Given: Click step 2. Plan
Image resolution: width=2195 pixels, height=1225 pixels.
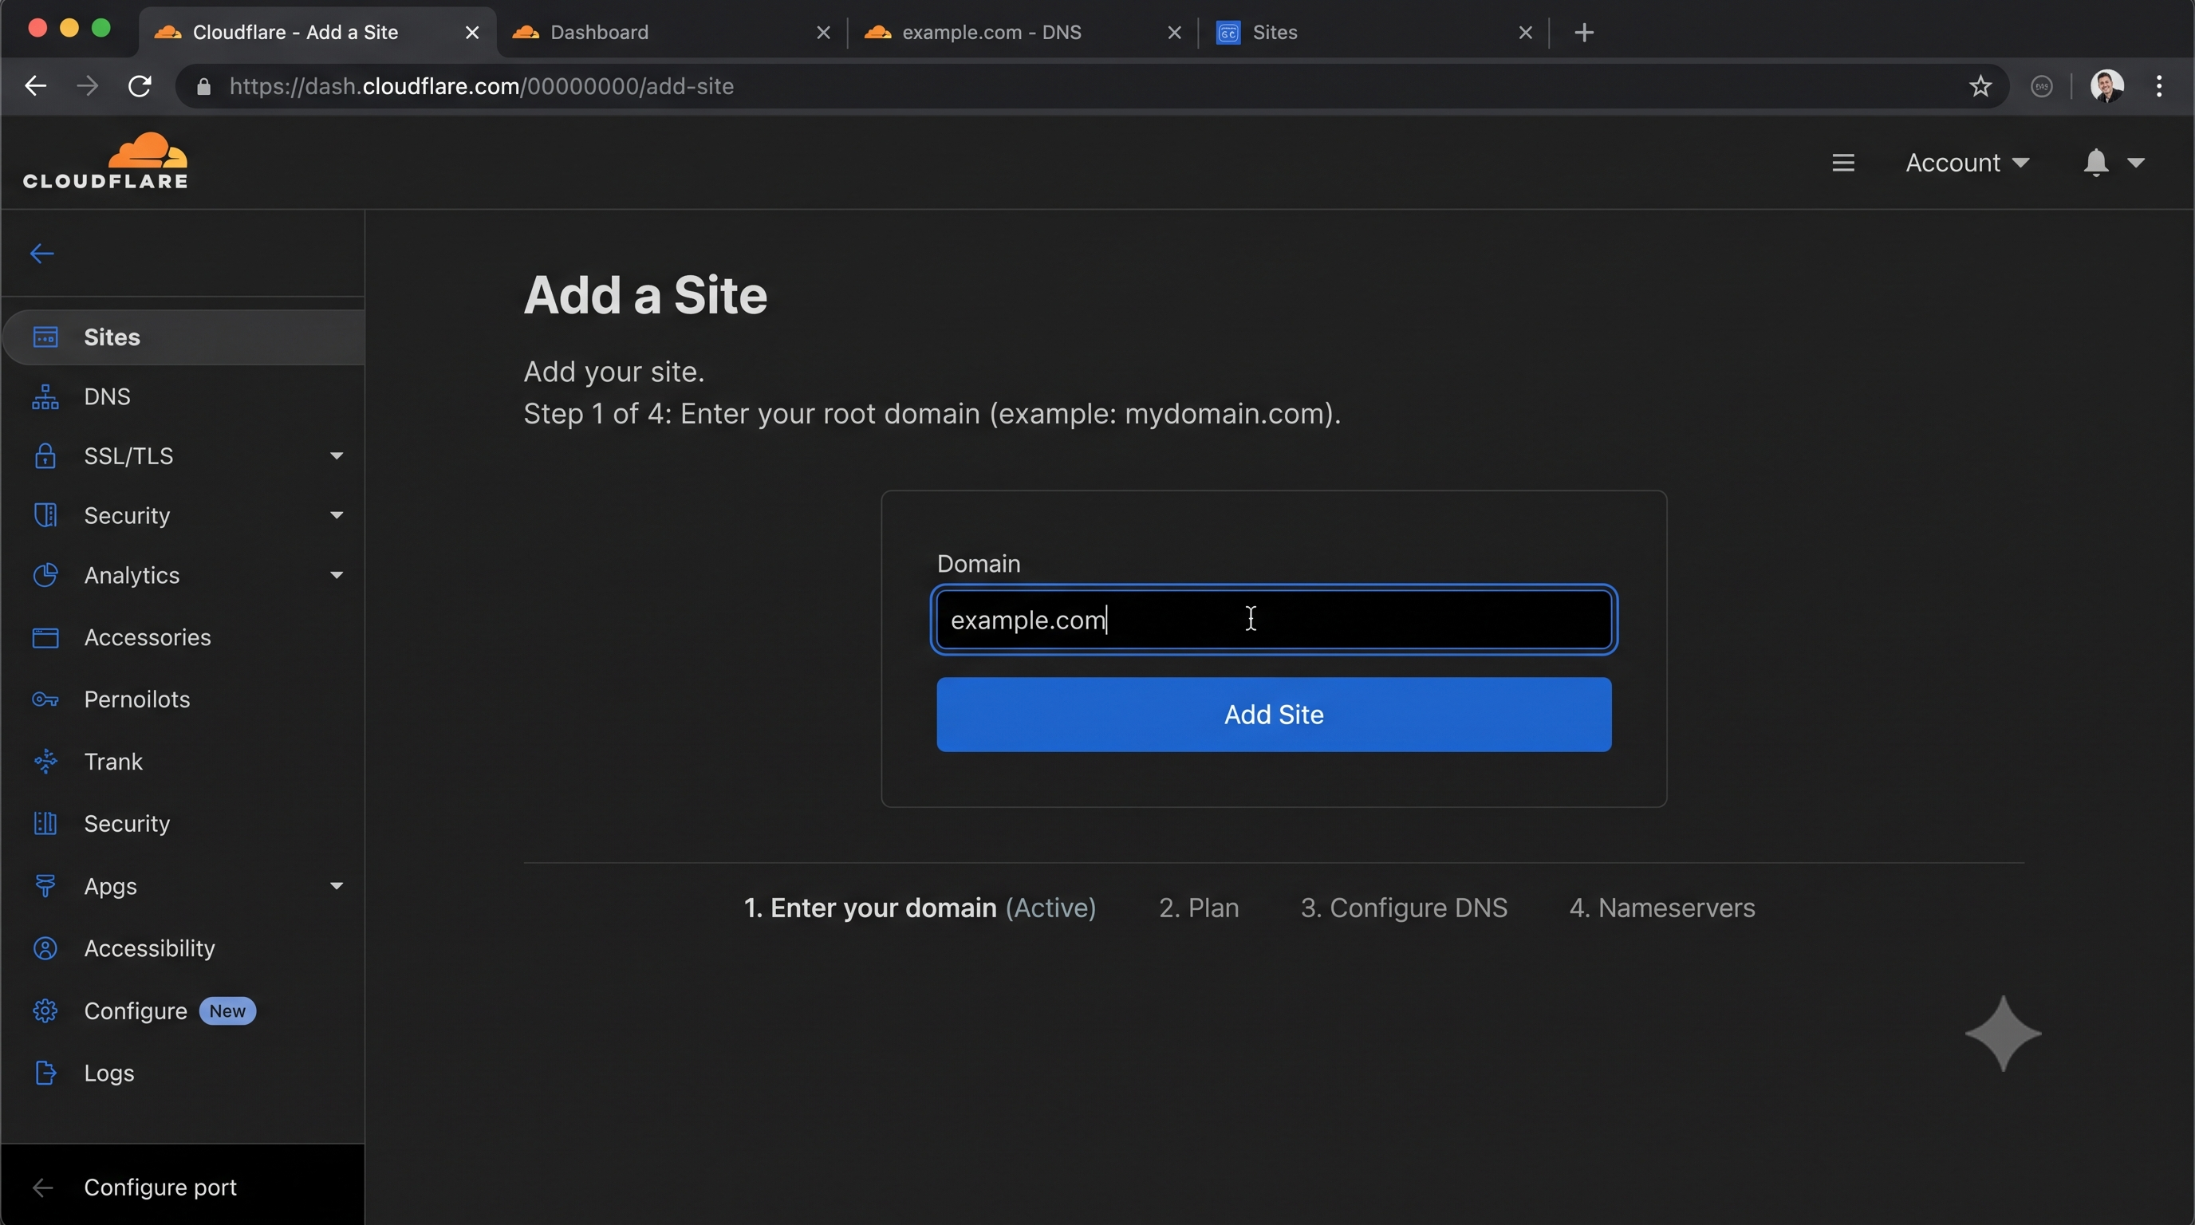Looking at the screenshot, I should coord(1199,908).
